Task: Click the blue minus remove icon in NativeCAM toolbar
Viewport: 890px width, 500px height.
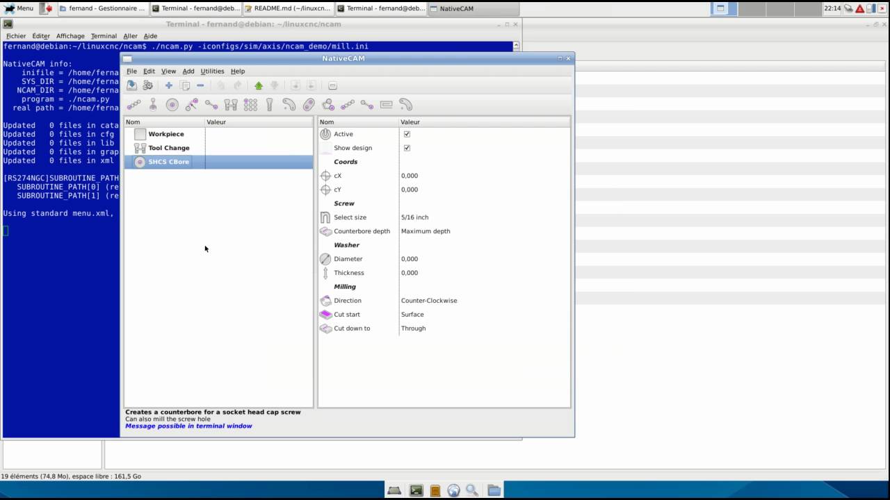Action: tap(200, 85)
